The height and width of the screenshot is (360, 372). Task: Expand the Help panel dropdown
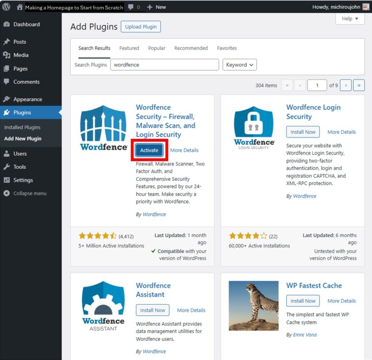click(x=350, y=19)
